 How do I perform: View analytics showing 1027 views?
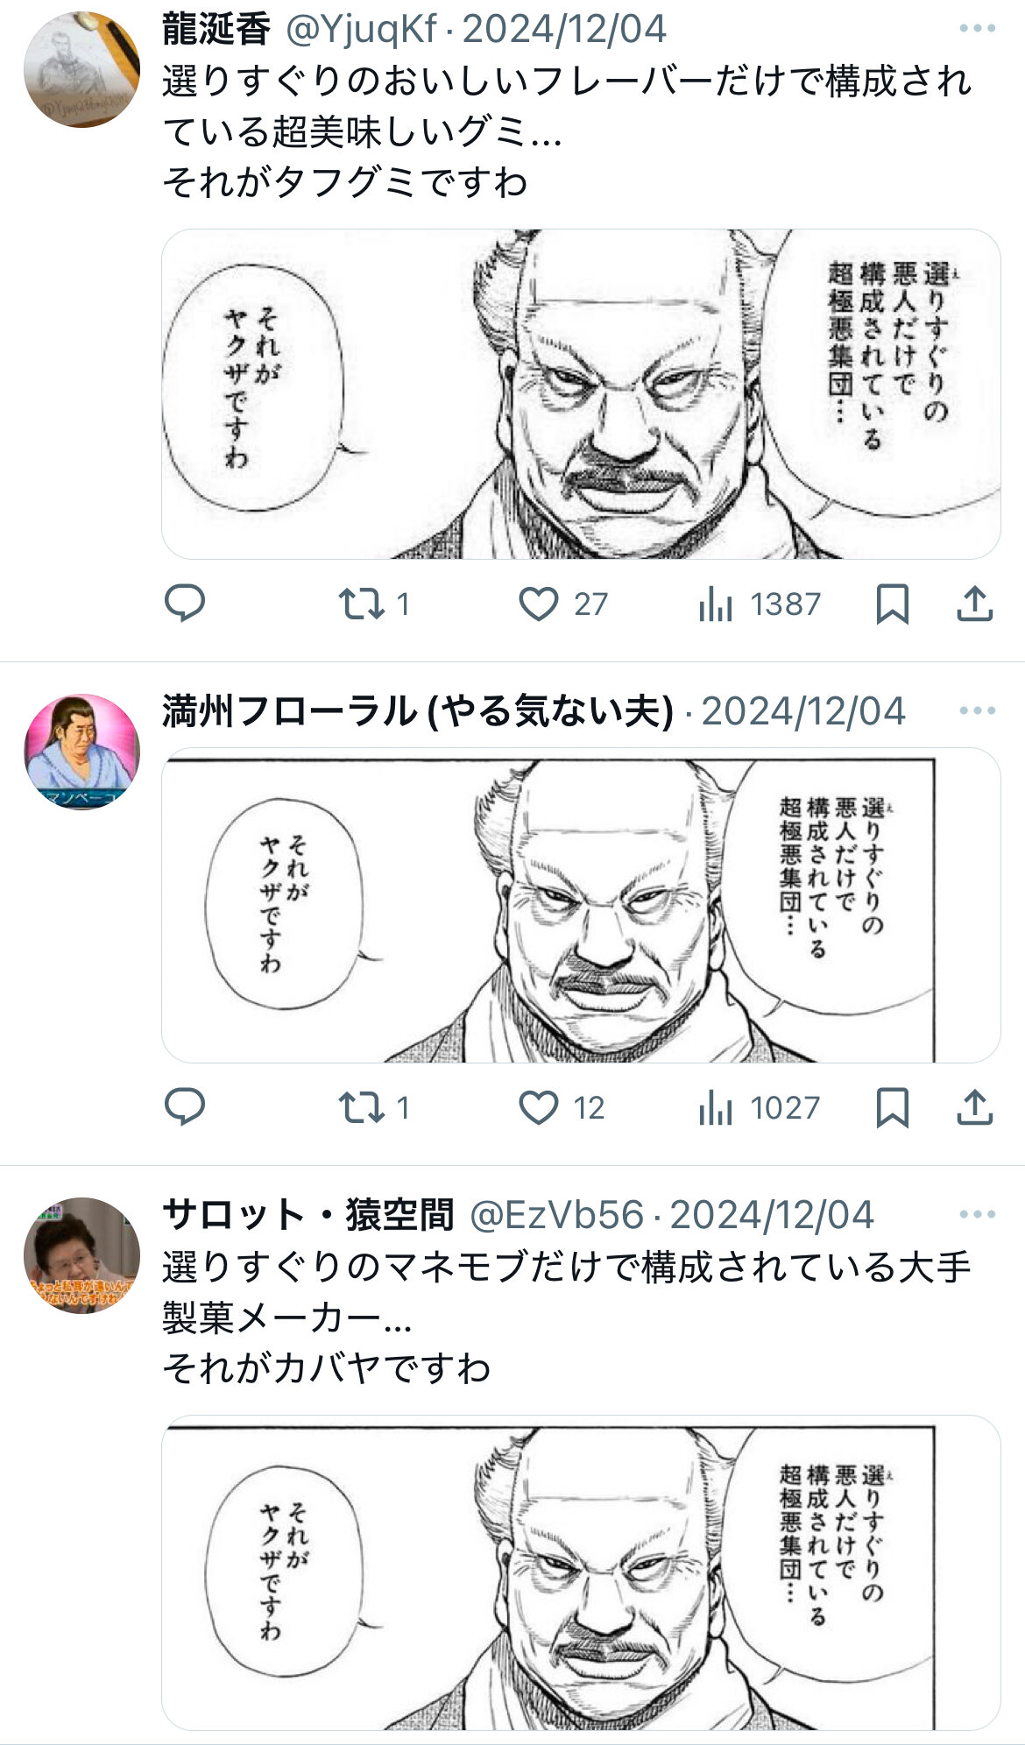[x=759, y=1107]
